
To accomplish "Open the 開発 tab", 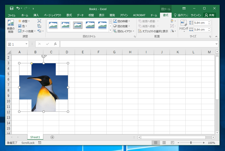I will [x=112, y=15].
